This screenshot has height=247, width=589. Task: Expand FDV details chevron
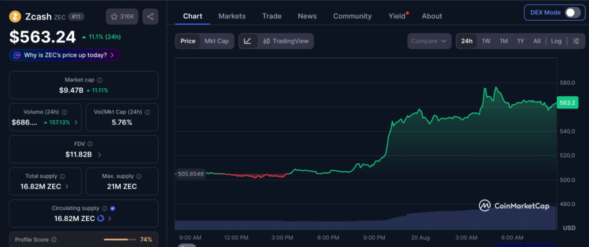click(100, 154)
